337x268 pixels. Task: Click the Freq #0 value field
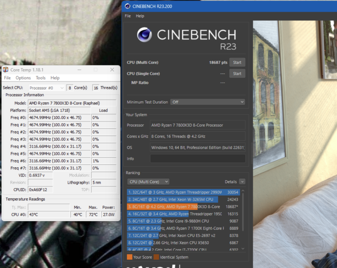pos(59,117)
